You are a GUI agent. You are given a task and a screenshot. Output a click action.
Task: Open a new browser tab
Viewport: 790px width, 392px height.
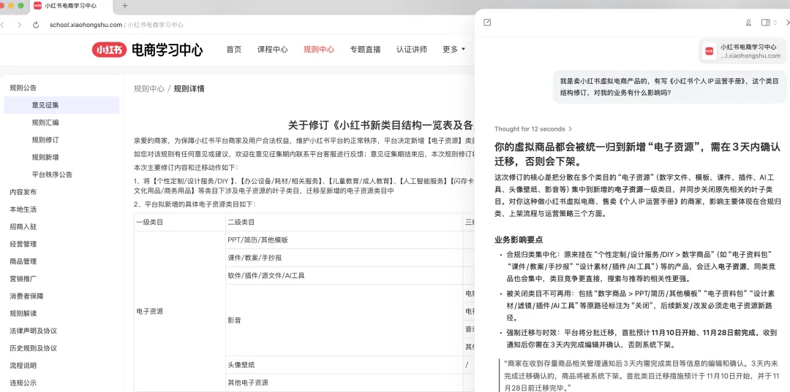(125, 6)
